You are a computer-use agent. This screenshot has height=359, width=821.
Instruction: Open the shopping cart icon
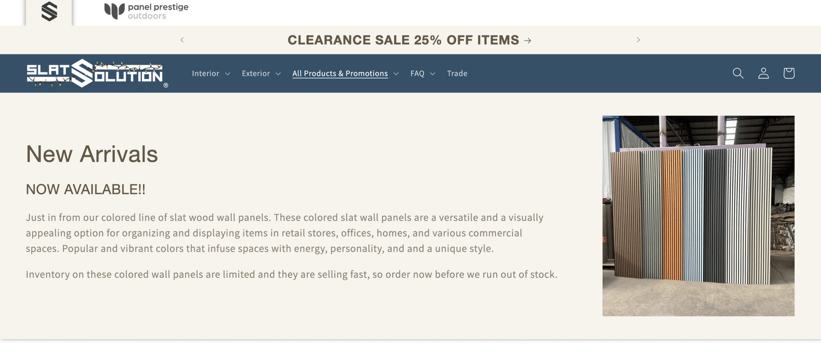click(x=789, y=73)
